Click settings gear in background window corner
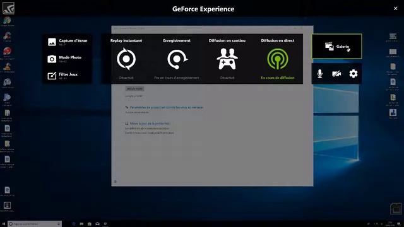Image resolution: width=404 pixels, height=227 pixels. tap(116, 182)
